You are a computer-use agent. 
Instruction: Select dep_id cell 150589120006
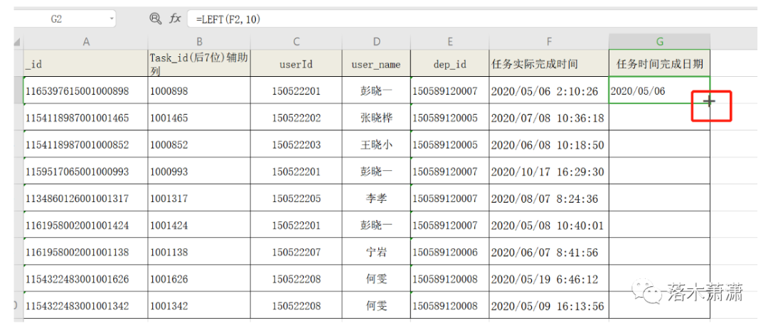[x=449, y=252]
